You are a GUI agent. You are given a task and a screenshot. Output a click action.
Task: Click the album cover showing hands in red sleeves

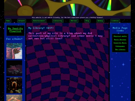pyautogui.click(x=14, y=98)
